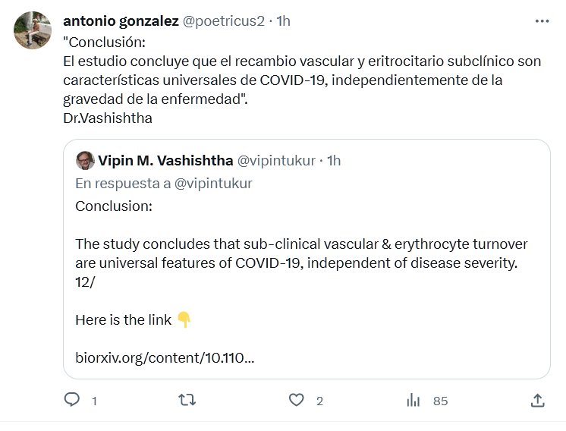Open the antonio gonzalez display name
The image size is (566, 431).
pyautogui.click(x=121, y=21)
